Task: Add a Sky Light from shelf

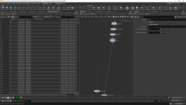Action: (133, 8)
